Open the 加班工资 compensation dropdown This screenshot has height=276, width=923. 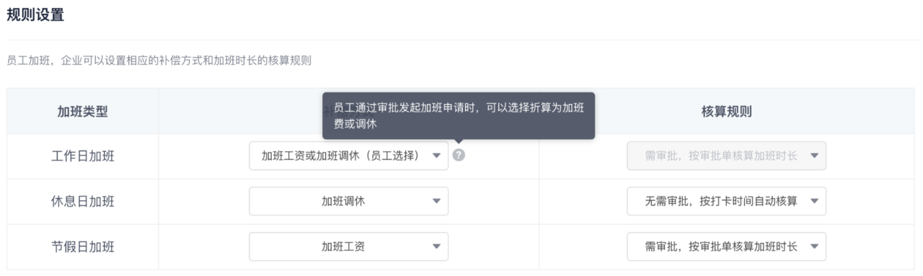(x=349, y=246)
